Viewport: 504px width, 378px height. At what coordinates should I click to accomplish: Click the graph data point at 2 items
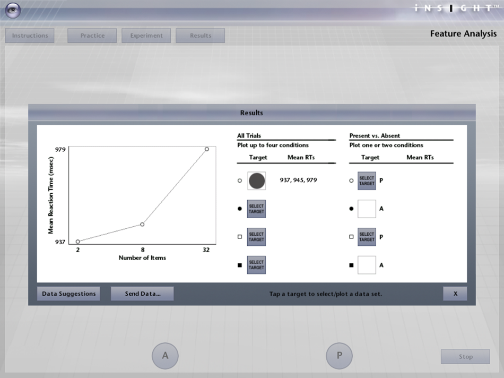[78, 242]
